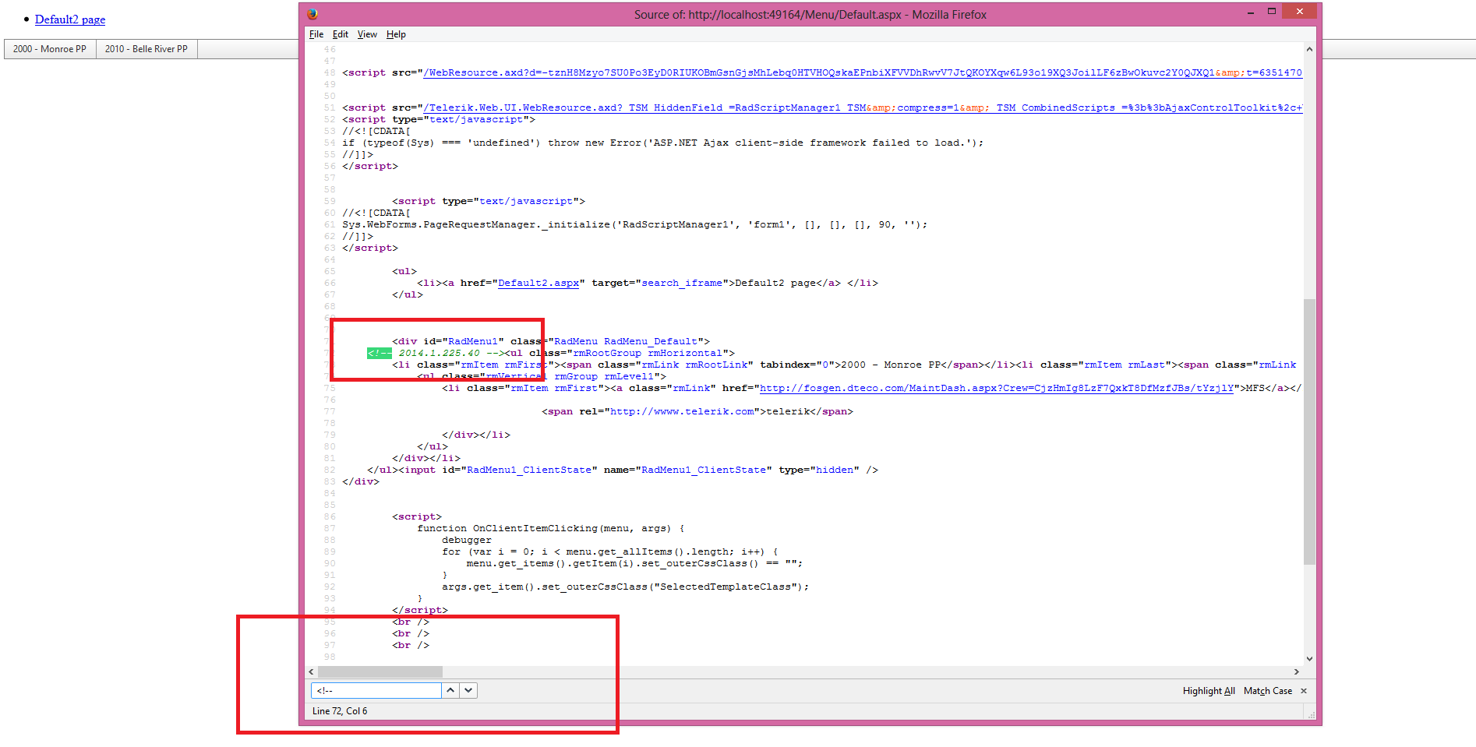Open the fosgen.dteco.com MaintDash link
The width and height of the screenshot is (1476, 747).
click(x=997, y=388)
